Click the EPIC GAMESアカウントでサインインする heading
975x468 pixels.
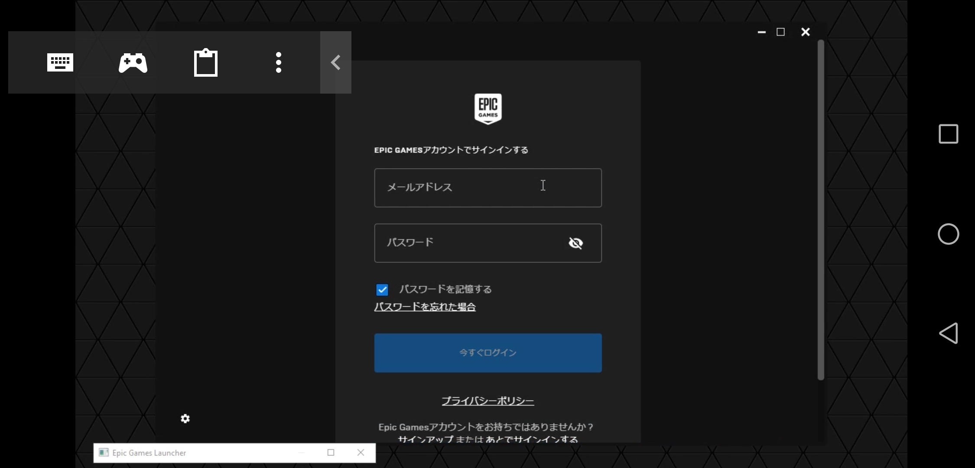click(x=451, y=150)
